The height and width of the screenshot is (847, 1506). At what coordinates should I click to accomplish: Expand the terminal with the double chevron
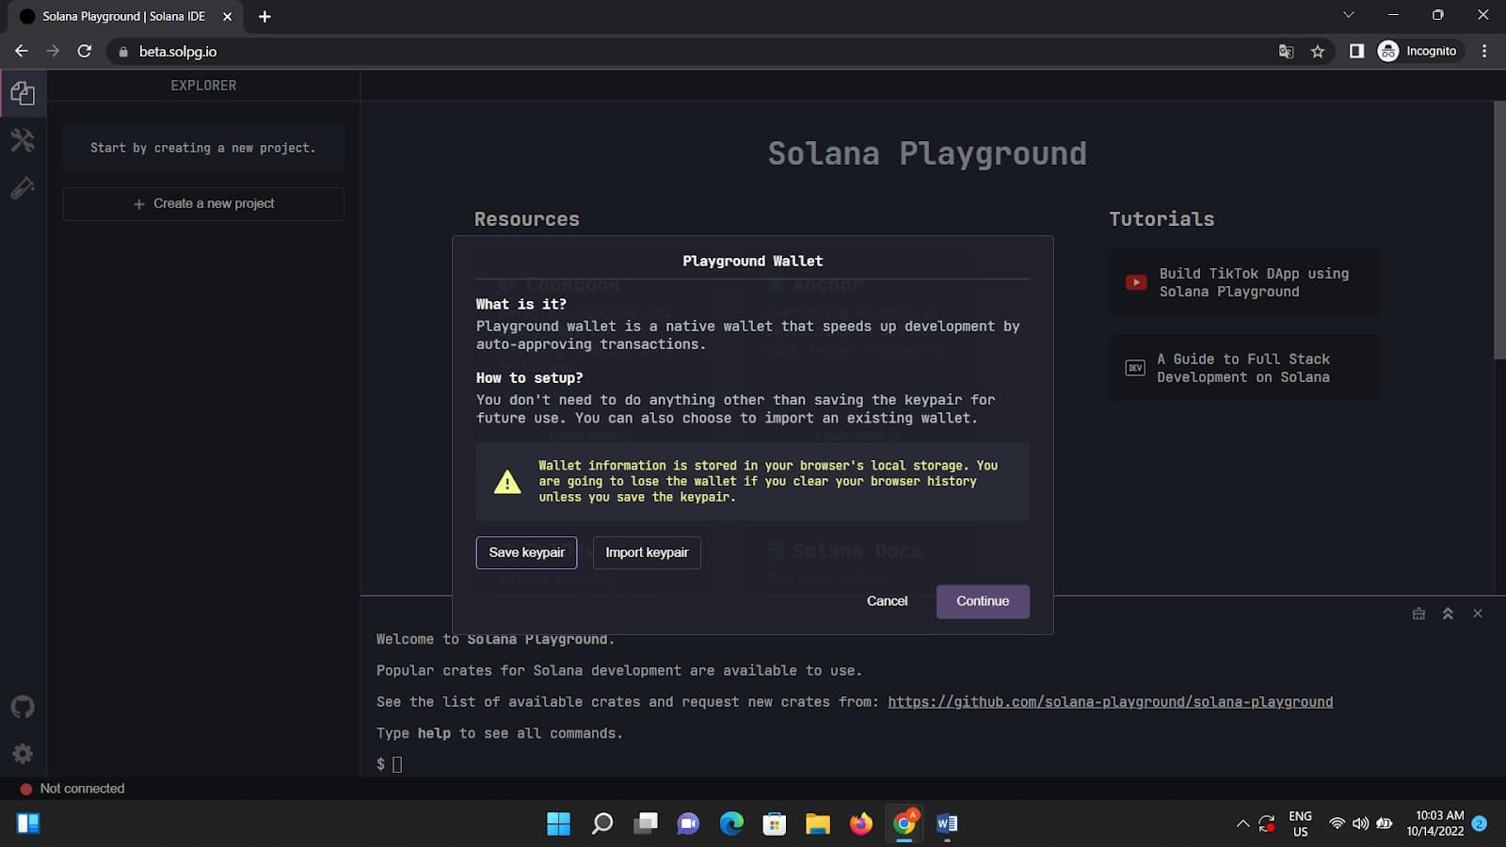pyautogui.click(x=1448, y=613)
